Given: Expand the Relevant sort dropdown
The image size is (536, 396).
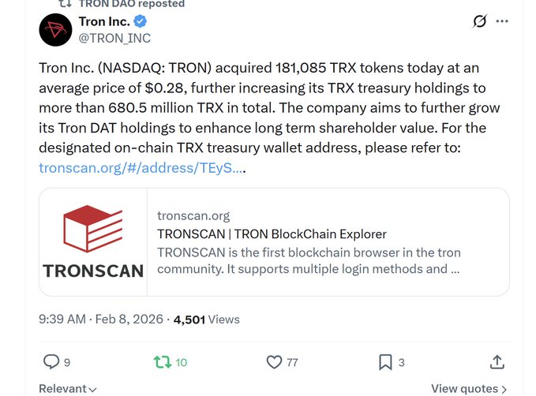Looking at the screenshot, I should click(x=68, y=388).
